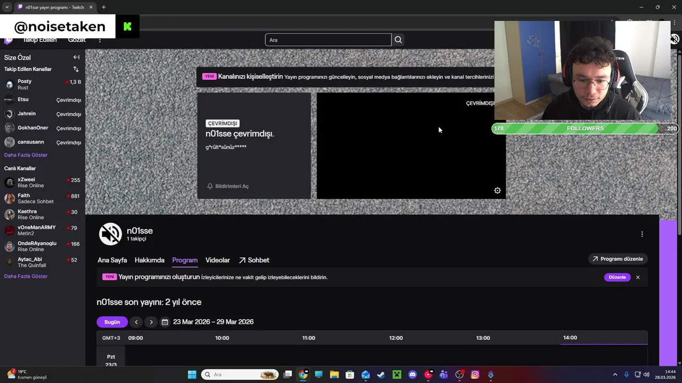Viewport: 682px width, 383px height.
Task: Open Task View on taskbar
Action: tap(288, 374)
